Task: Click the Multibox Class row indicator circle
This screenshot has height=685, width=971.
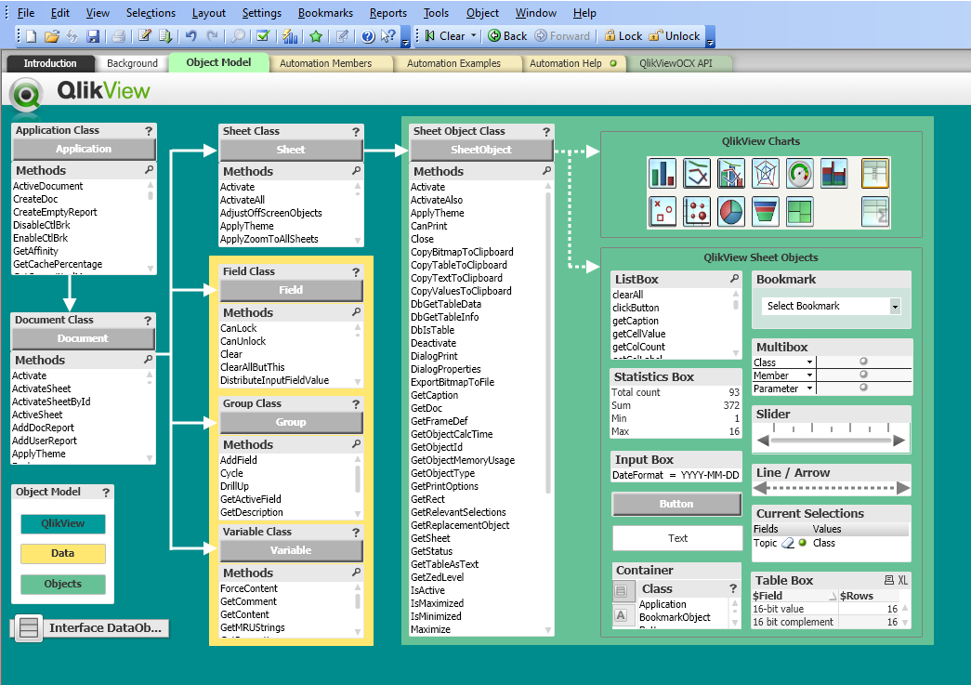Action: 863,362
